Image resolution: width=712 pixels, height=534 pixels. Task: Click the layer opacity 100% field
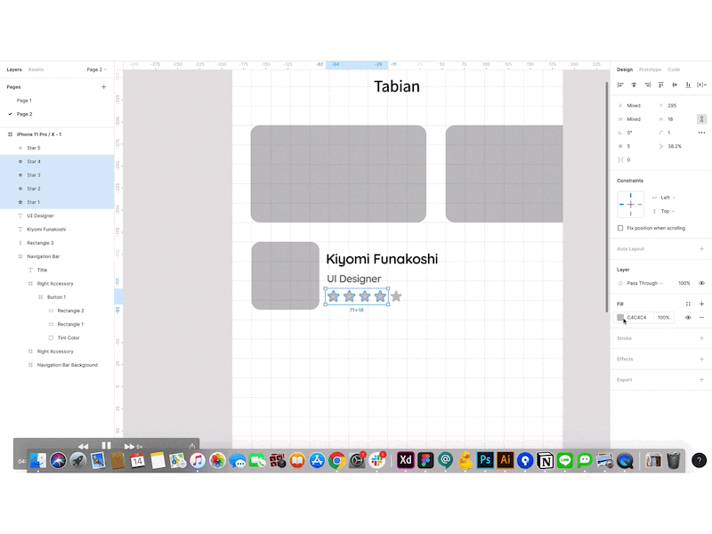coord(684,283)
